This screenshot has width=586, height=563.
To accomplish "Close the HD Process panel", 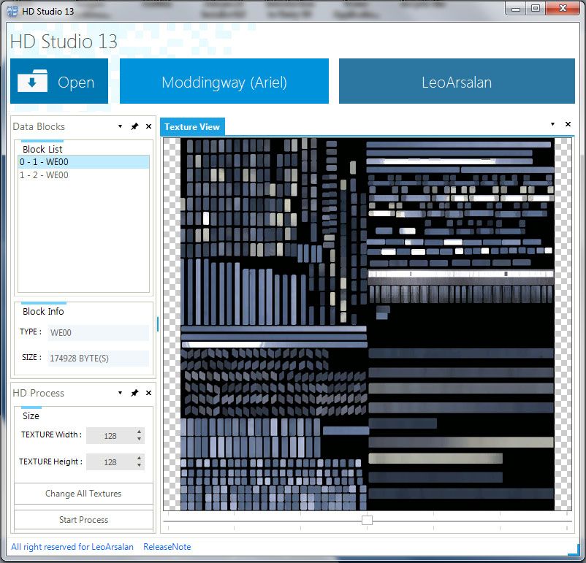I will tap(148, 393).
